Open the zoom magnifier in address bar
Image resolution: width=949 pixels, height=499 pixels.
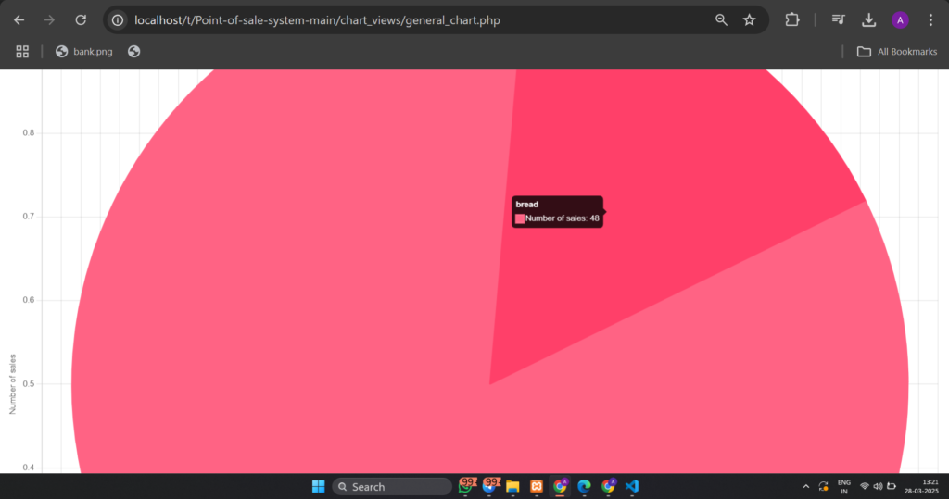pyautogui.click(x=721, y=20)
